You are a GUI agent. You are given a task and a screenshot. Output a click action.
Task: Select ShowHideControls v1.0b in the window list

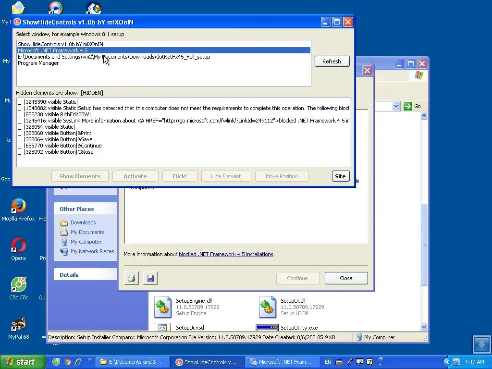pos(163,44)
